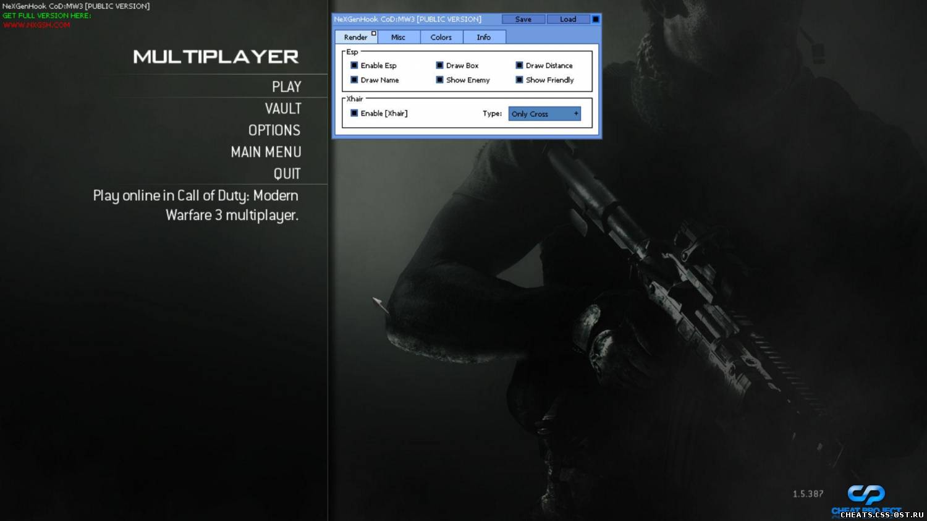Open the Colors tab

pos(441,37)
